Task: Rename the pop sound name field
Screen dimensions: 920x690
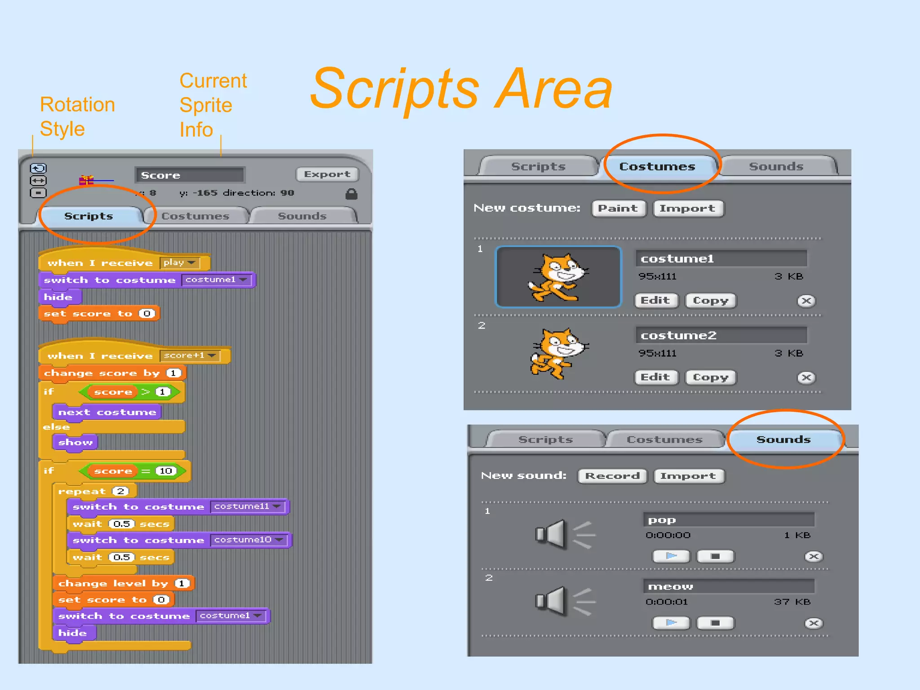Action: (729, 520)
